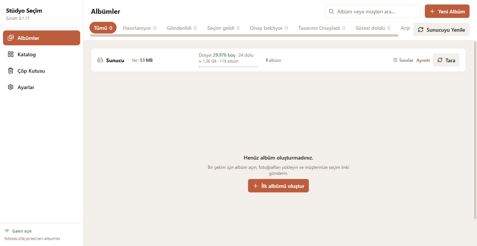Click the fotosec.site.je/secilen-albumler gallery link
The height and width of the screenshot is (246, 477).
tap(32, 239)
